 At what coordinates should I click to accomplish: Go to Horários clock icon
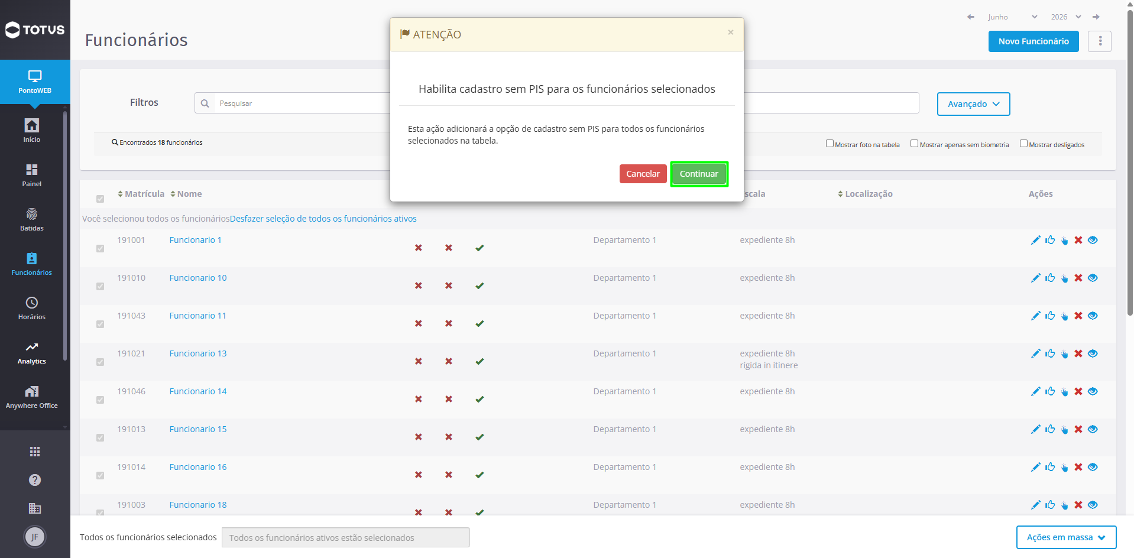(32, 303)
